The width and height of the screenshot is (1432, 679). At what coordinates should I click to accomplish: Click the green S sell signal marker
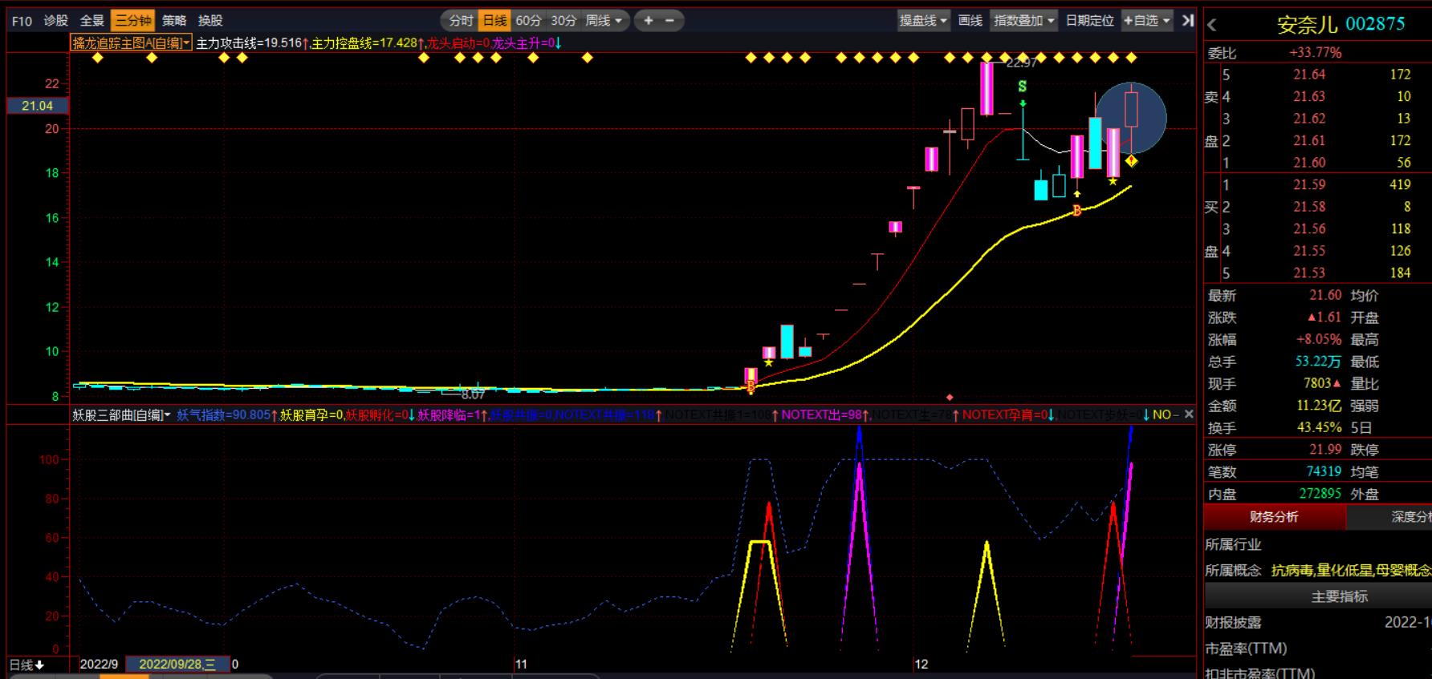(1022, 86)
